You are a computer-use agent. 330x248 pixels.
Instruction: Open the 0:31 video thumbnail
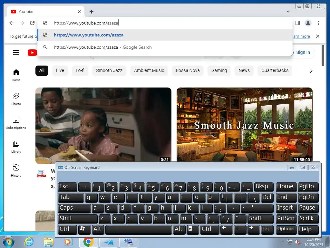click(x=103, y=126)
